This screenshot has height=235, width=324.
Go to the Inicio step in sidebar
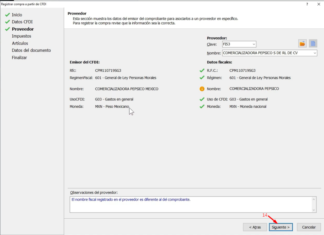(17, 15)
